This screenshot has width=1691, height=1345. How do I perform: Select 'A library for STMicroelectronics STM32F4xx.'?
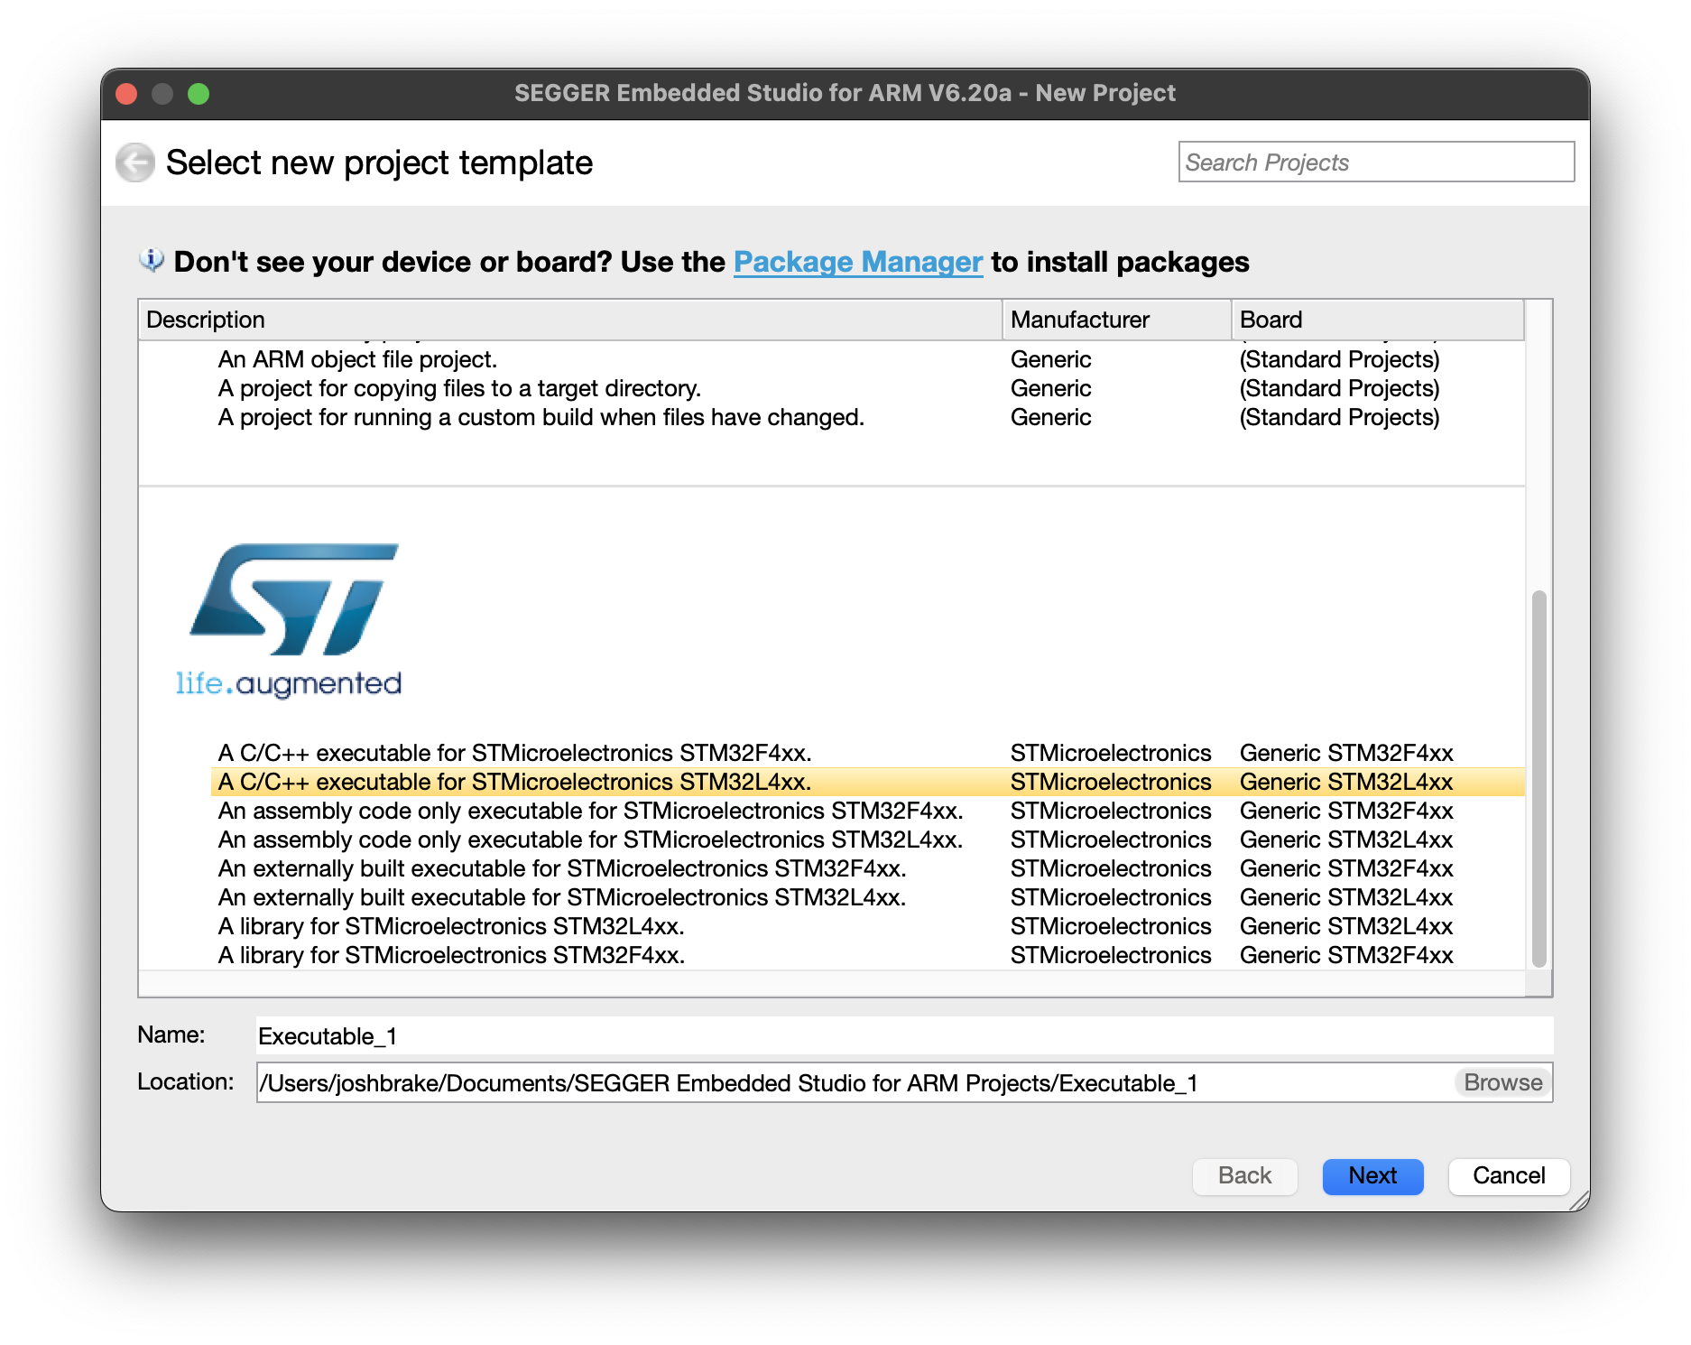451,955
